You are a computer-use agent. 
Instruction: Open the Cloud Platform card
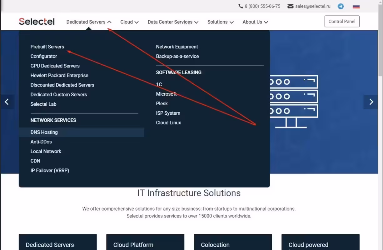[x=145, y=242]
